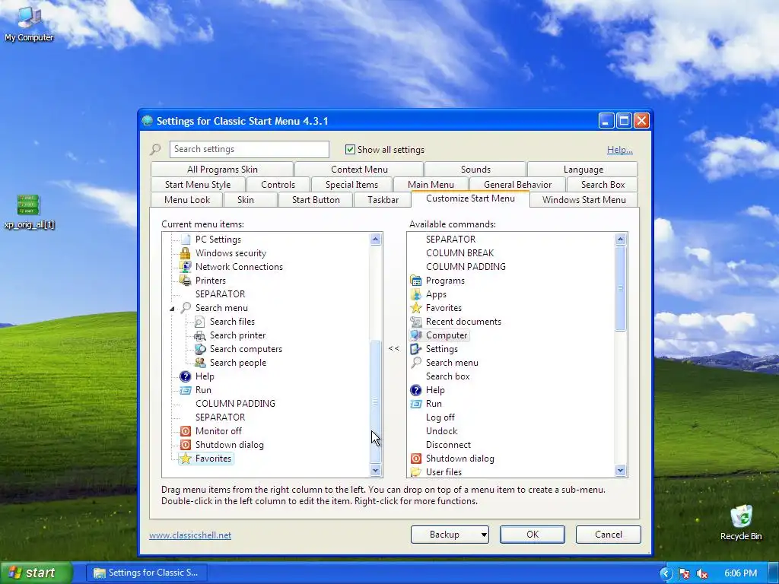Click the << move button between lists
The width and height of the screenshot is (779, 584).
tap(394, 348)
